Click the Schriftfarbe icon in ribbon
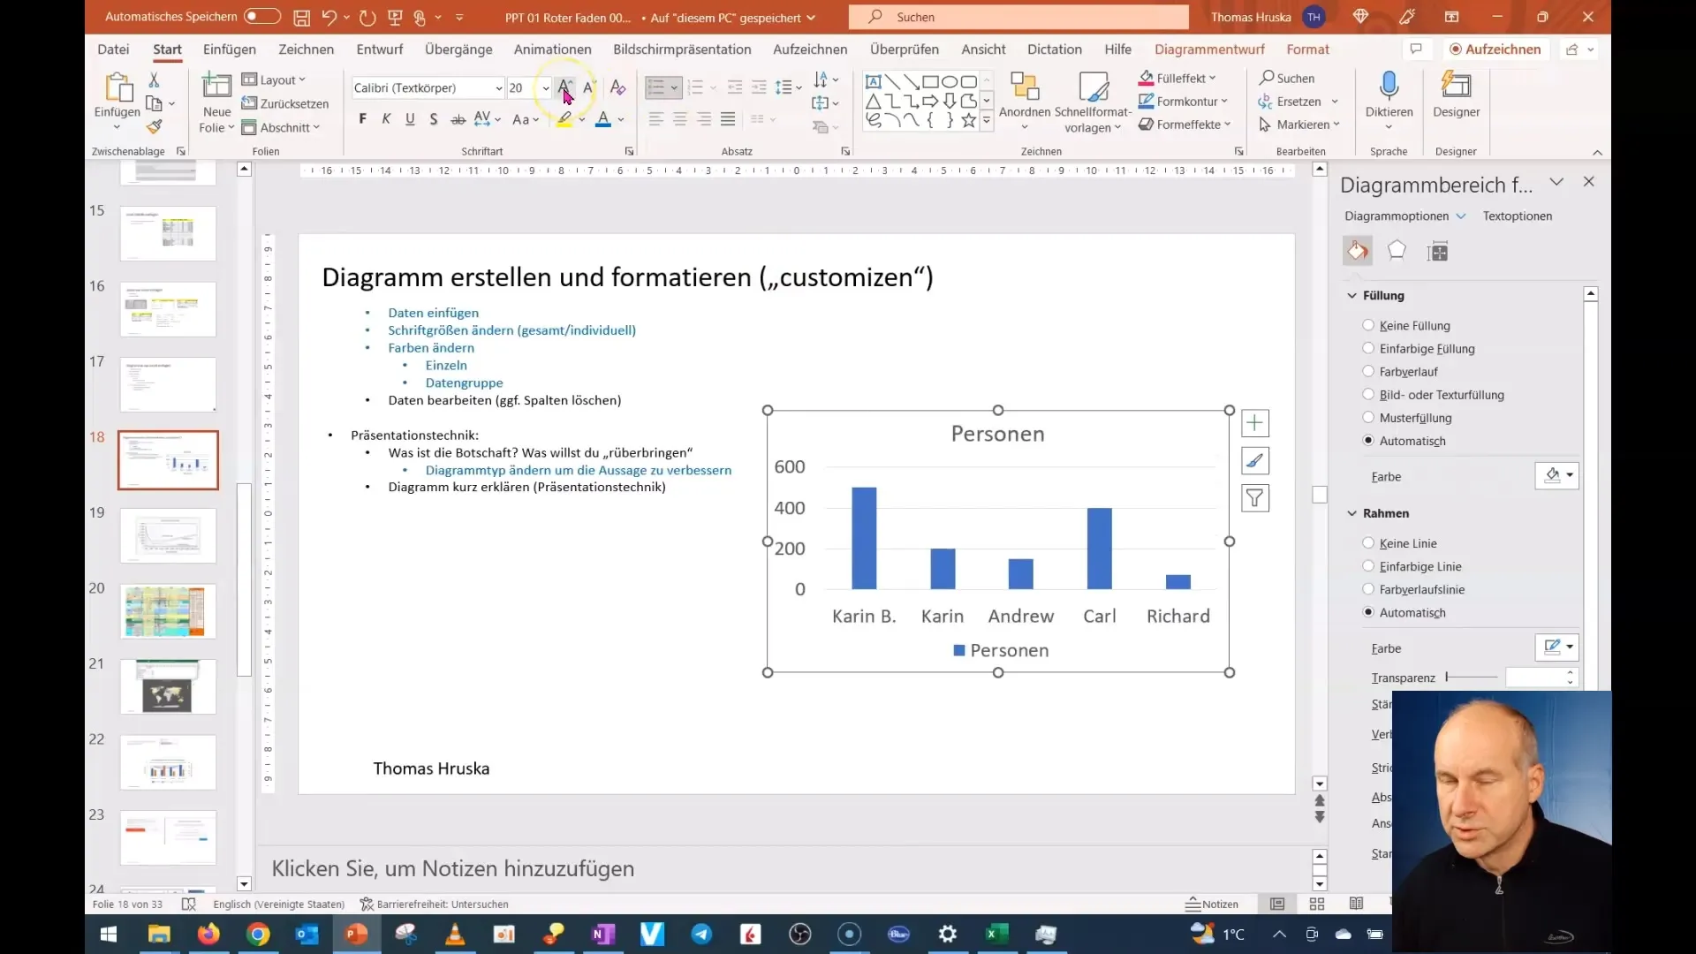Image resolution: width=1696 pixels, height=954 pixels. pyautogui.click(x=602, y=120)
